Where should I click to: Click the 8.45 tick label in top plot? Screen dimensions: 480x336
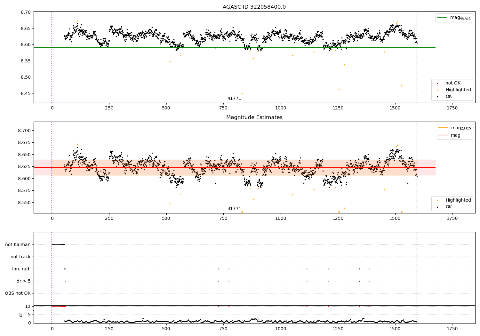click(25, 94)
